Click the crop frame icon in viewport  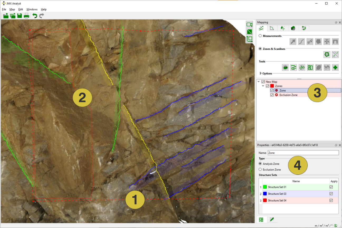[x=249, y=39]
